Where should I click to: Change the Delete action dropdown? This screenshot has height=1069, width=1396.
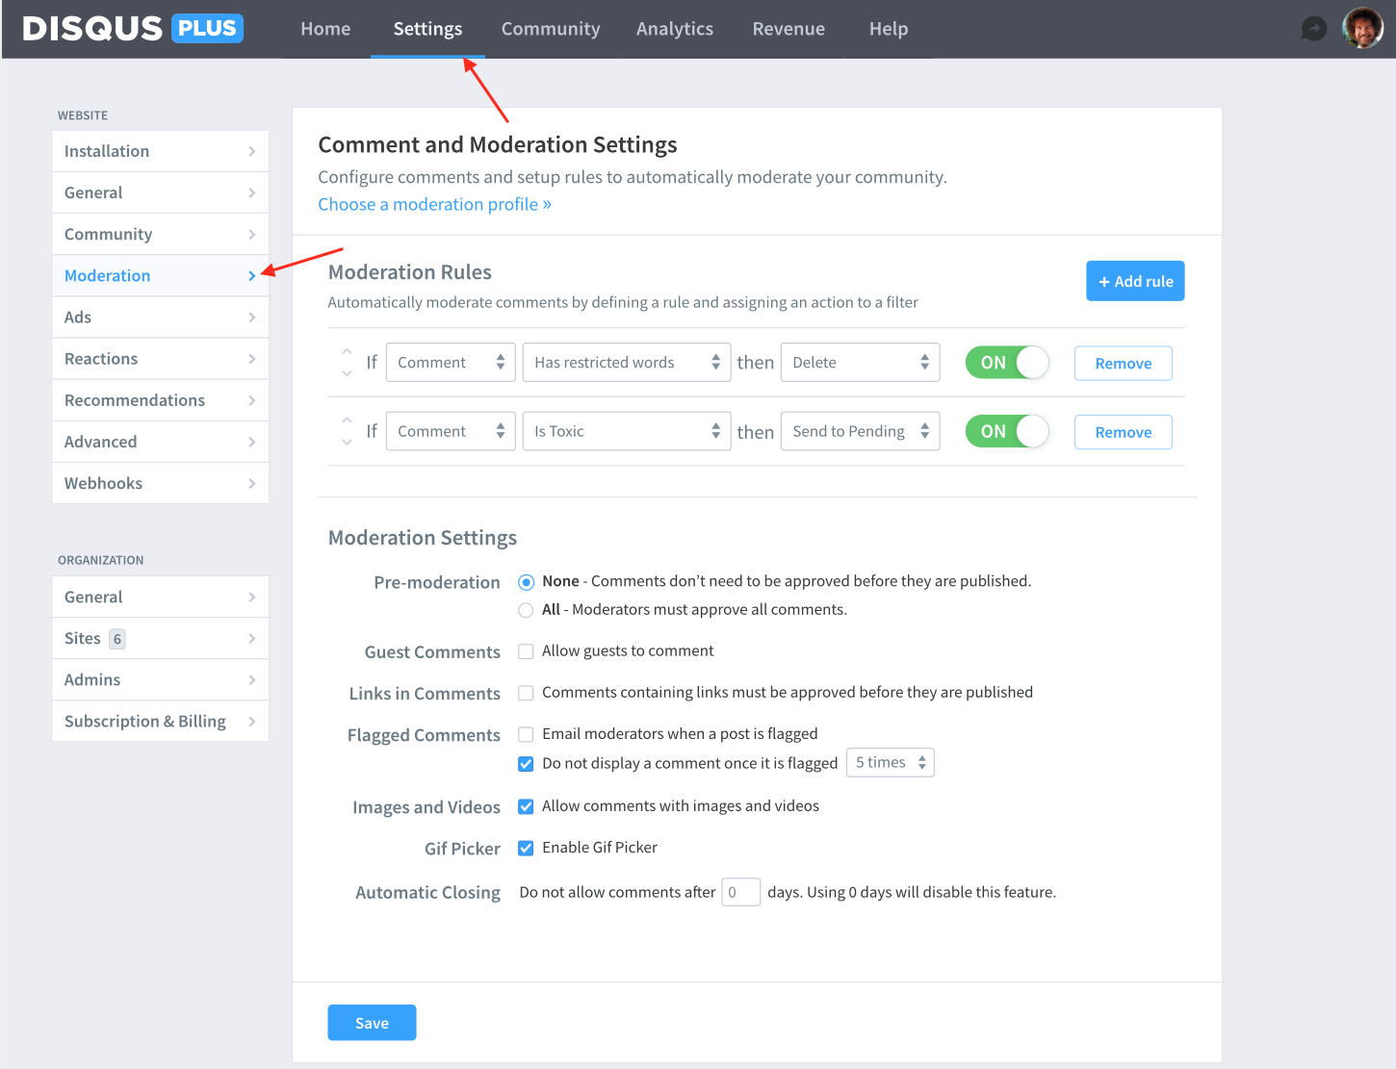pyautogui.click(x=860, y=362)
